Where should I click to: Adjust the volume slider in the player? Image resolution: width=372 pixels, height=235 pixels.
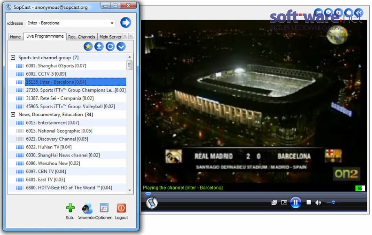pyautogui.click(x=333, y=203)
